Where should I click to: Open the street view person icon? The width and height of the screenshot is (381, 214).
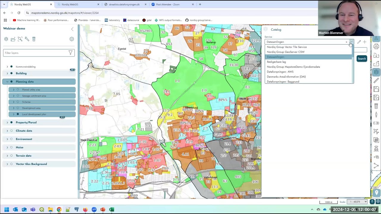[x=376, y=114]
